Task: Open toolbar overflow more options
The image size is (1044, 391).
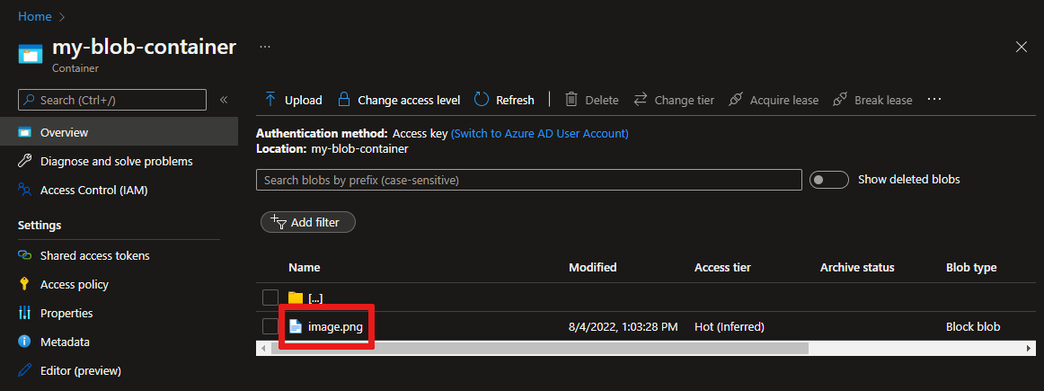Action: click(934, 99)
